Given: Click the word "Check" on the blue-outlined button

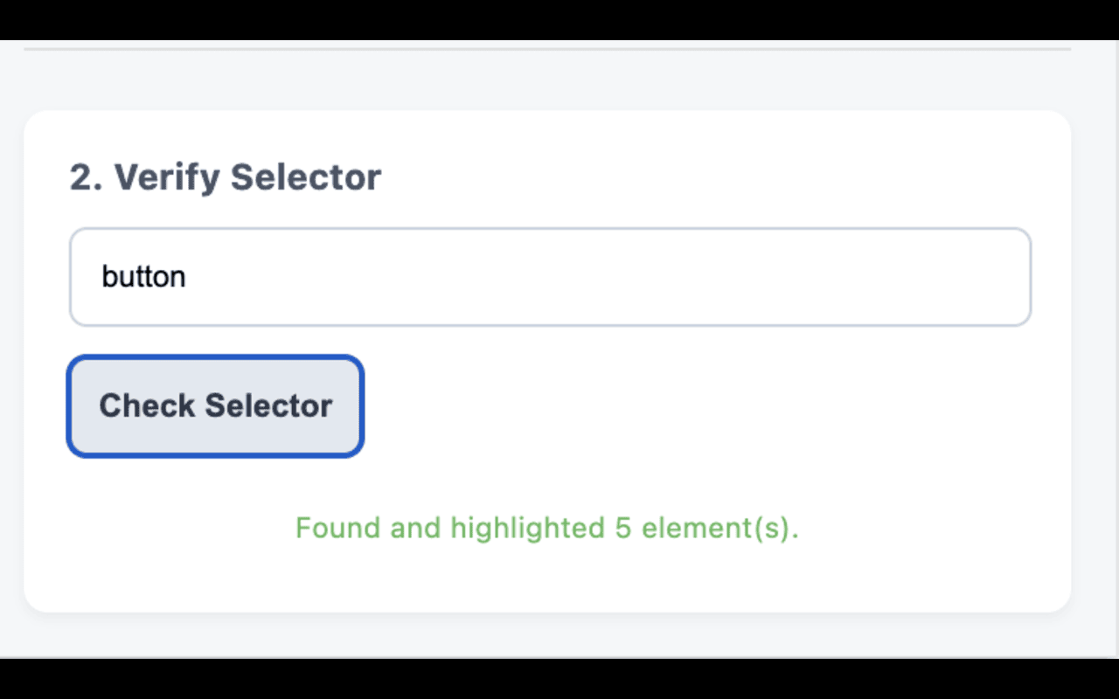Looking at the screenshot, I should coord(147,406).
